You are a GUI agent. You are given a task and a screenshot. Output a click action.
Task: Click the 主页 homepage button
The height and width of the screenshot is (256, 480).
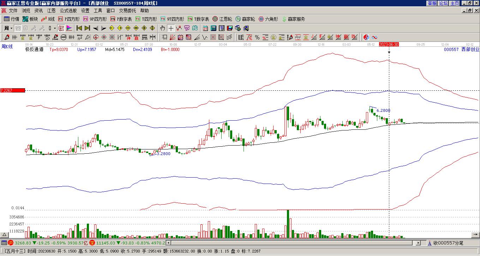[x=455, y=3]
